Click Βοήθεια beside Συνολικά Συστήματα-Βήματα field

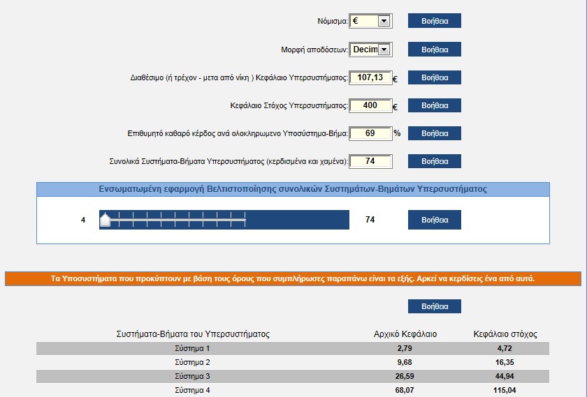(434, 161)
